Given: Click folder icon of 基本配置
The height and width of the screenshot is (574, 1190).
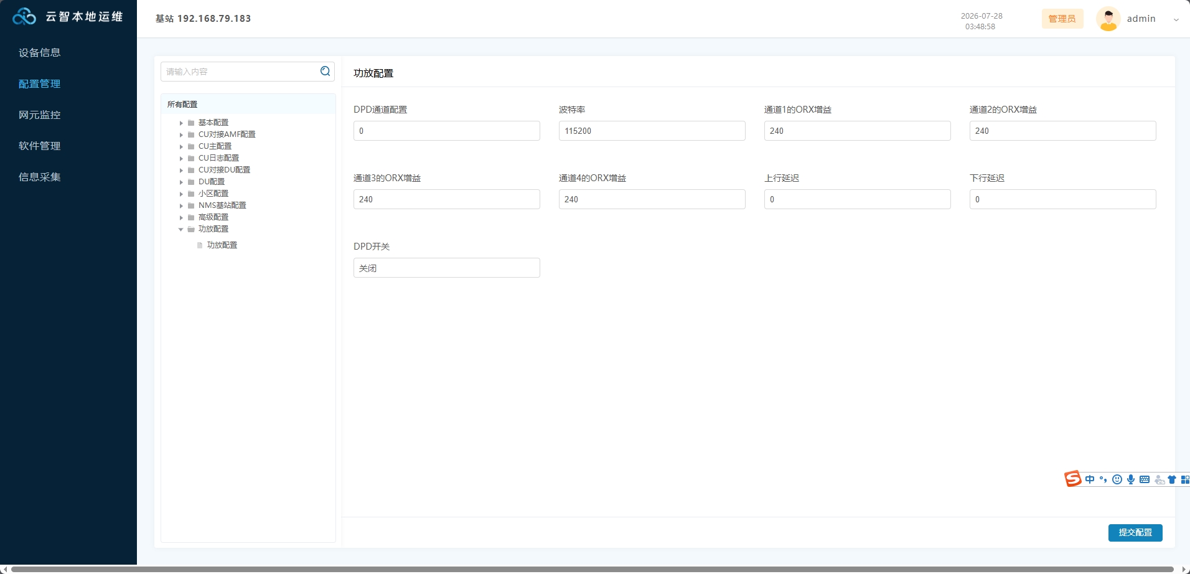Looking at the screenshot, I should (191, 123).
